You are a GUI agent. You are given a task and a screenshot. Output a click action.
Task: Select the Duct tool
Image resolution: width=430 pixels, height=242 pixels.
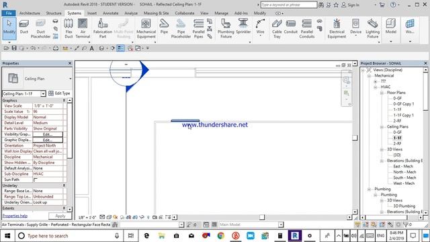[24, 27]
